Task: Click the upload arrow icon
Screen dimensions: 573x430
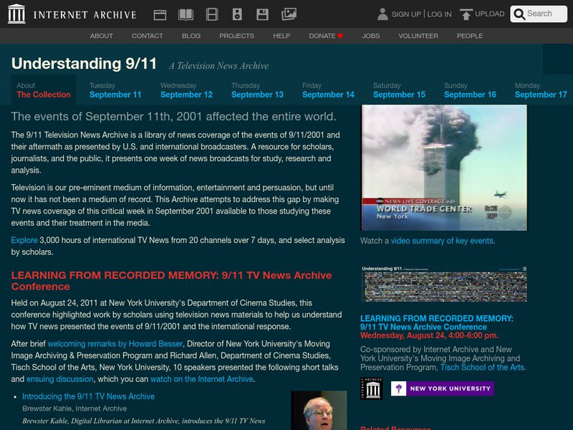Action: tap(466, 14)
